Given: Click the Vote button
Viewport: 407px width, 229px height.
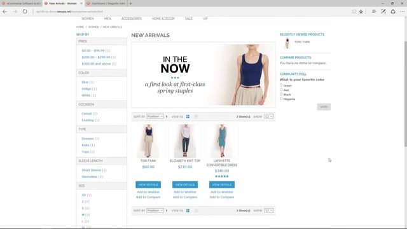Looking at the screenshot, I should pyautogui.click(x=324, y=107).
